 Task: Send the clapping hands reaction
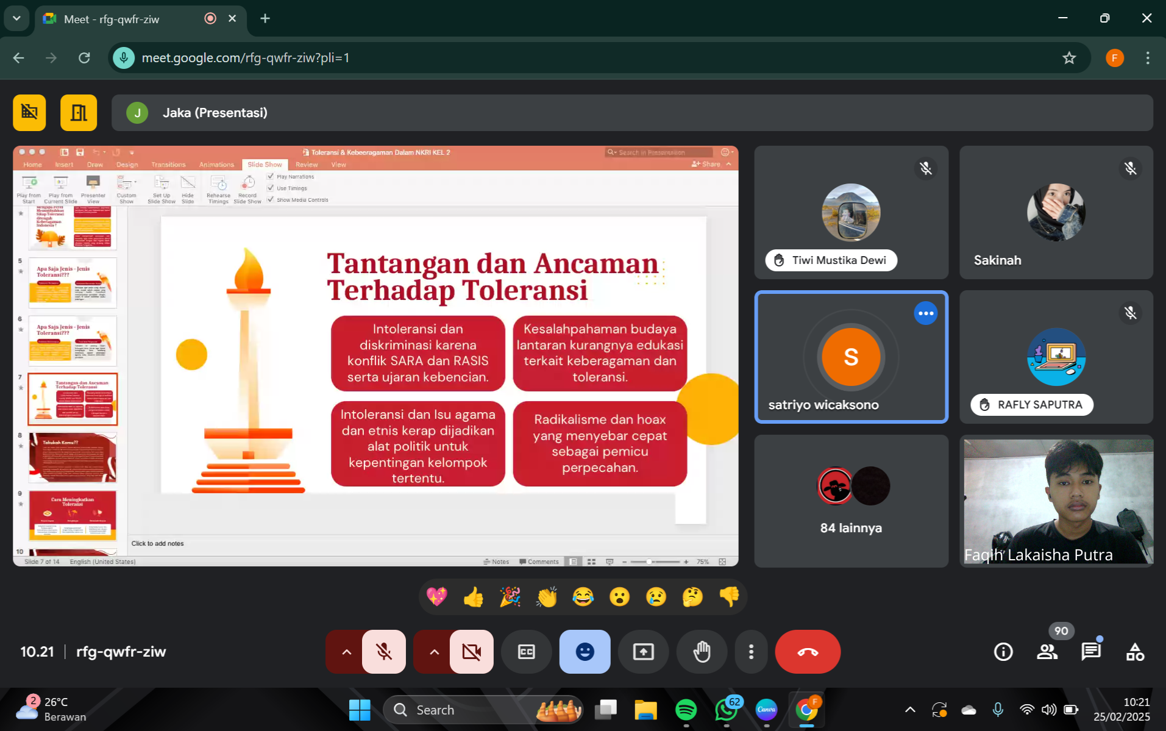point(547,597)
